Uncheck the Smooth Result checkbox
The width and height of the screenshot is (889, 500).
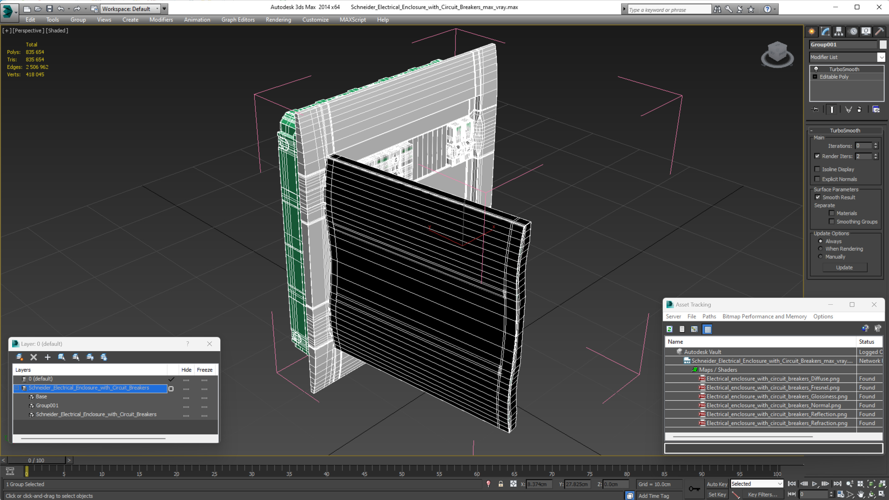pyautogui.click(x=817, y=198)
